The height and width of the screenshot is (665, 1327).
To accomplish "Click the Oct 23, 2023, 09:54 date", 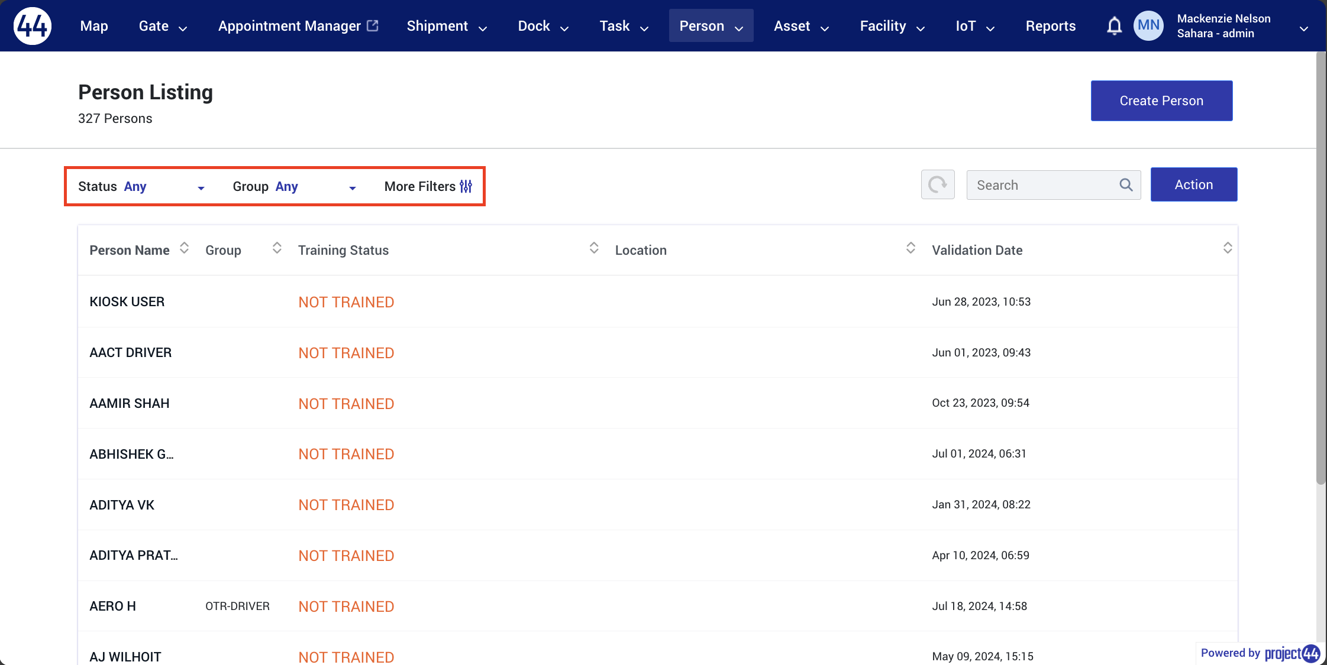I will [981, 403].
